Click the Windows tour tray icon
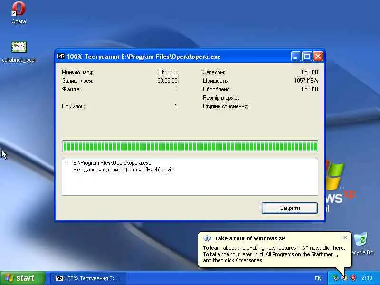380x285 pixels. [x=344, y=278]
